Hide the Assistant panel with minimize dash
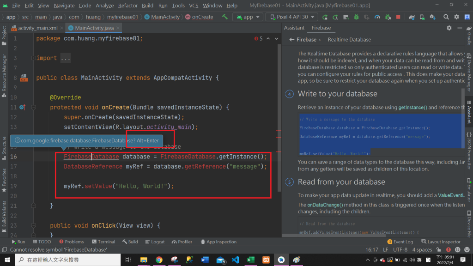The width and height of the screenshot is (473, 266). (x=460, y=28)
